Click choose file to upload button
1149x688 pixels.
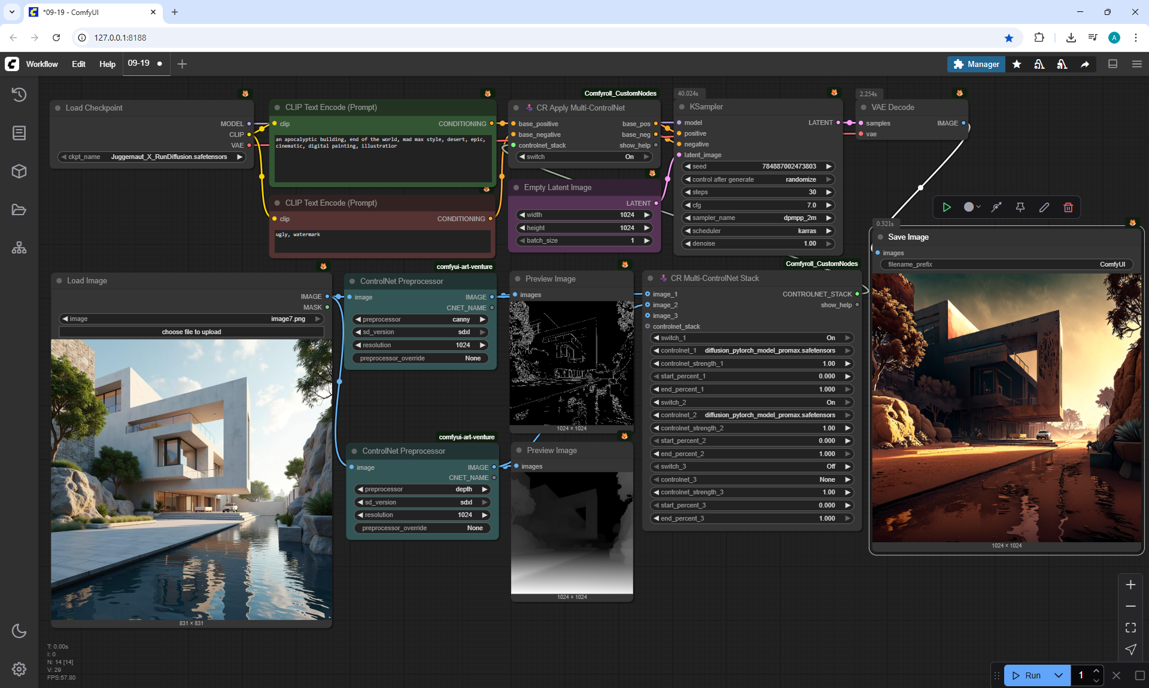click(x=191, y=332)
